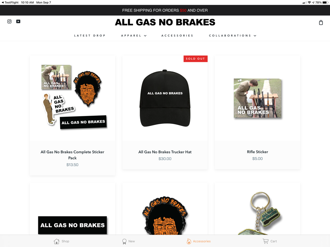Select the keychain product image

coord(260,213)
